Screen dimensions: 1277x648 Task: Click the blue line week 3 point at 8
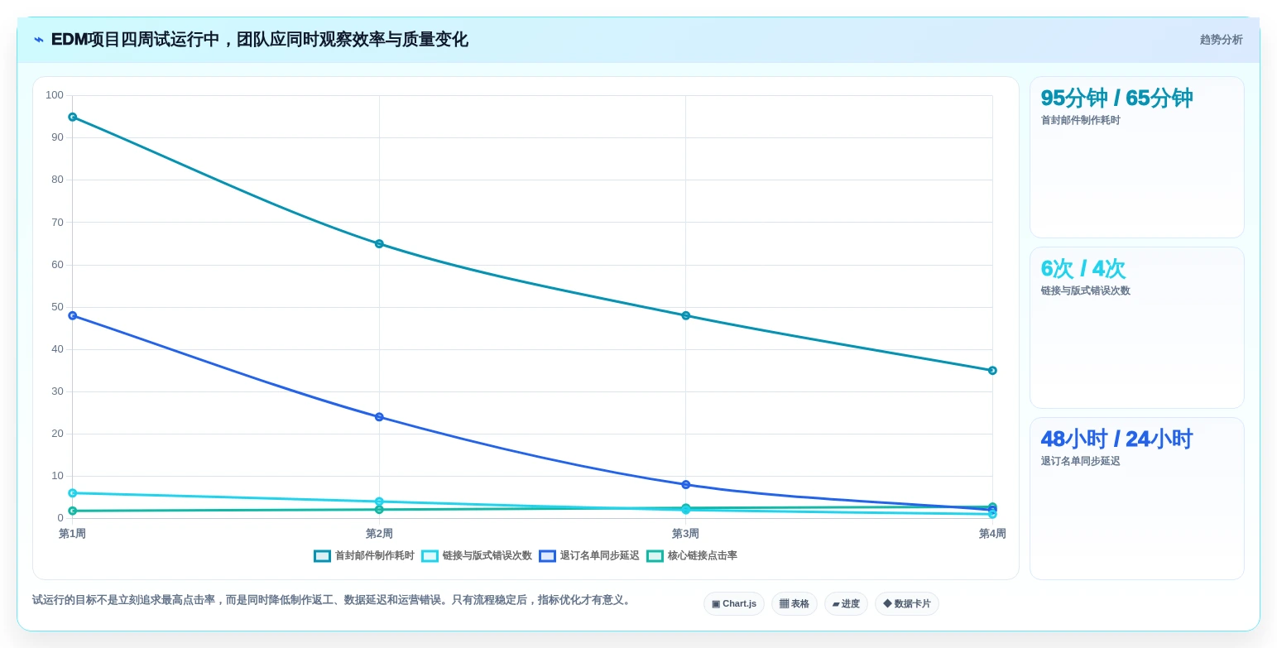tap(685, 485)
